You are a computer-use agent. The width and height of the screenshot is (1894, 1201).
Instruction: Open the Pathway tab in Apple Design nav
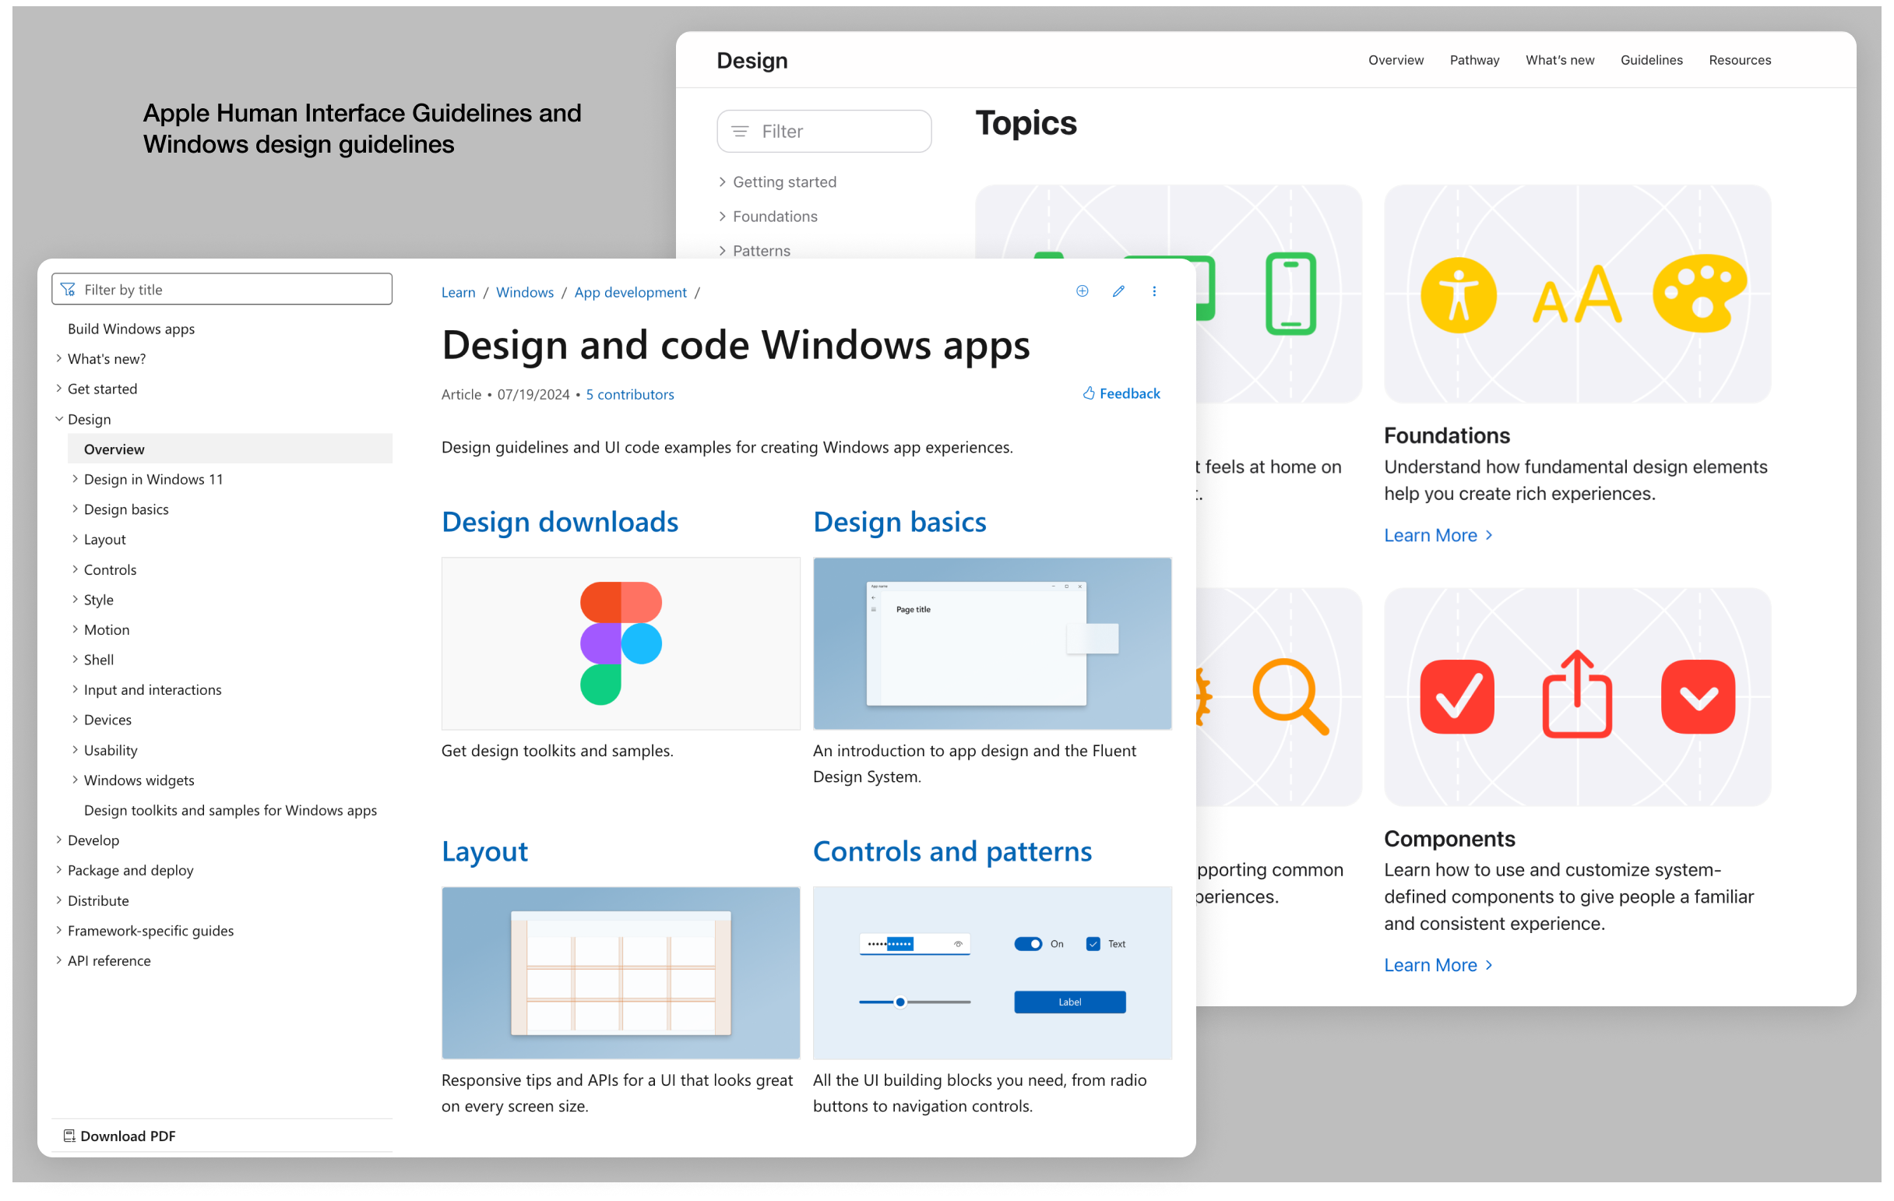point(1474,60)
